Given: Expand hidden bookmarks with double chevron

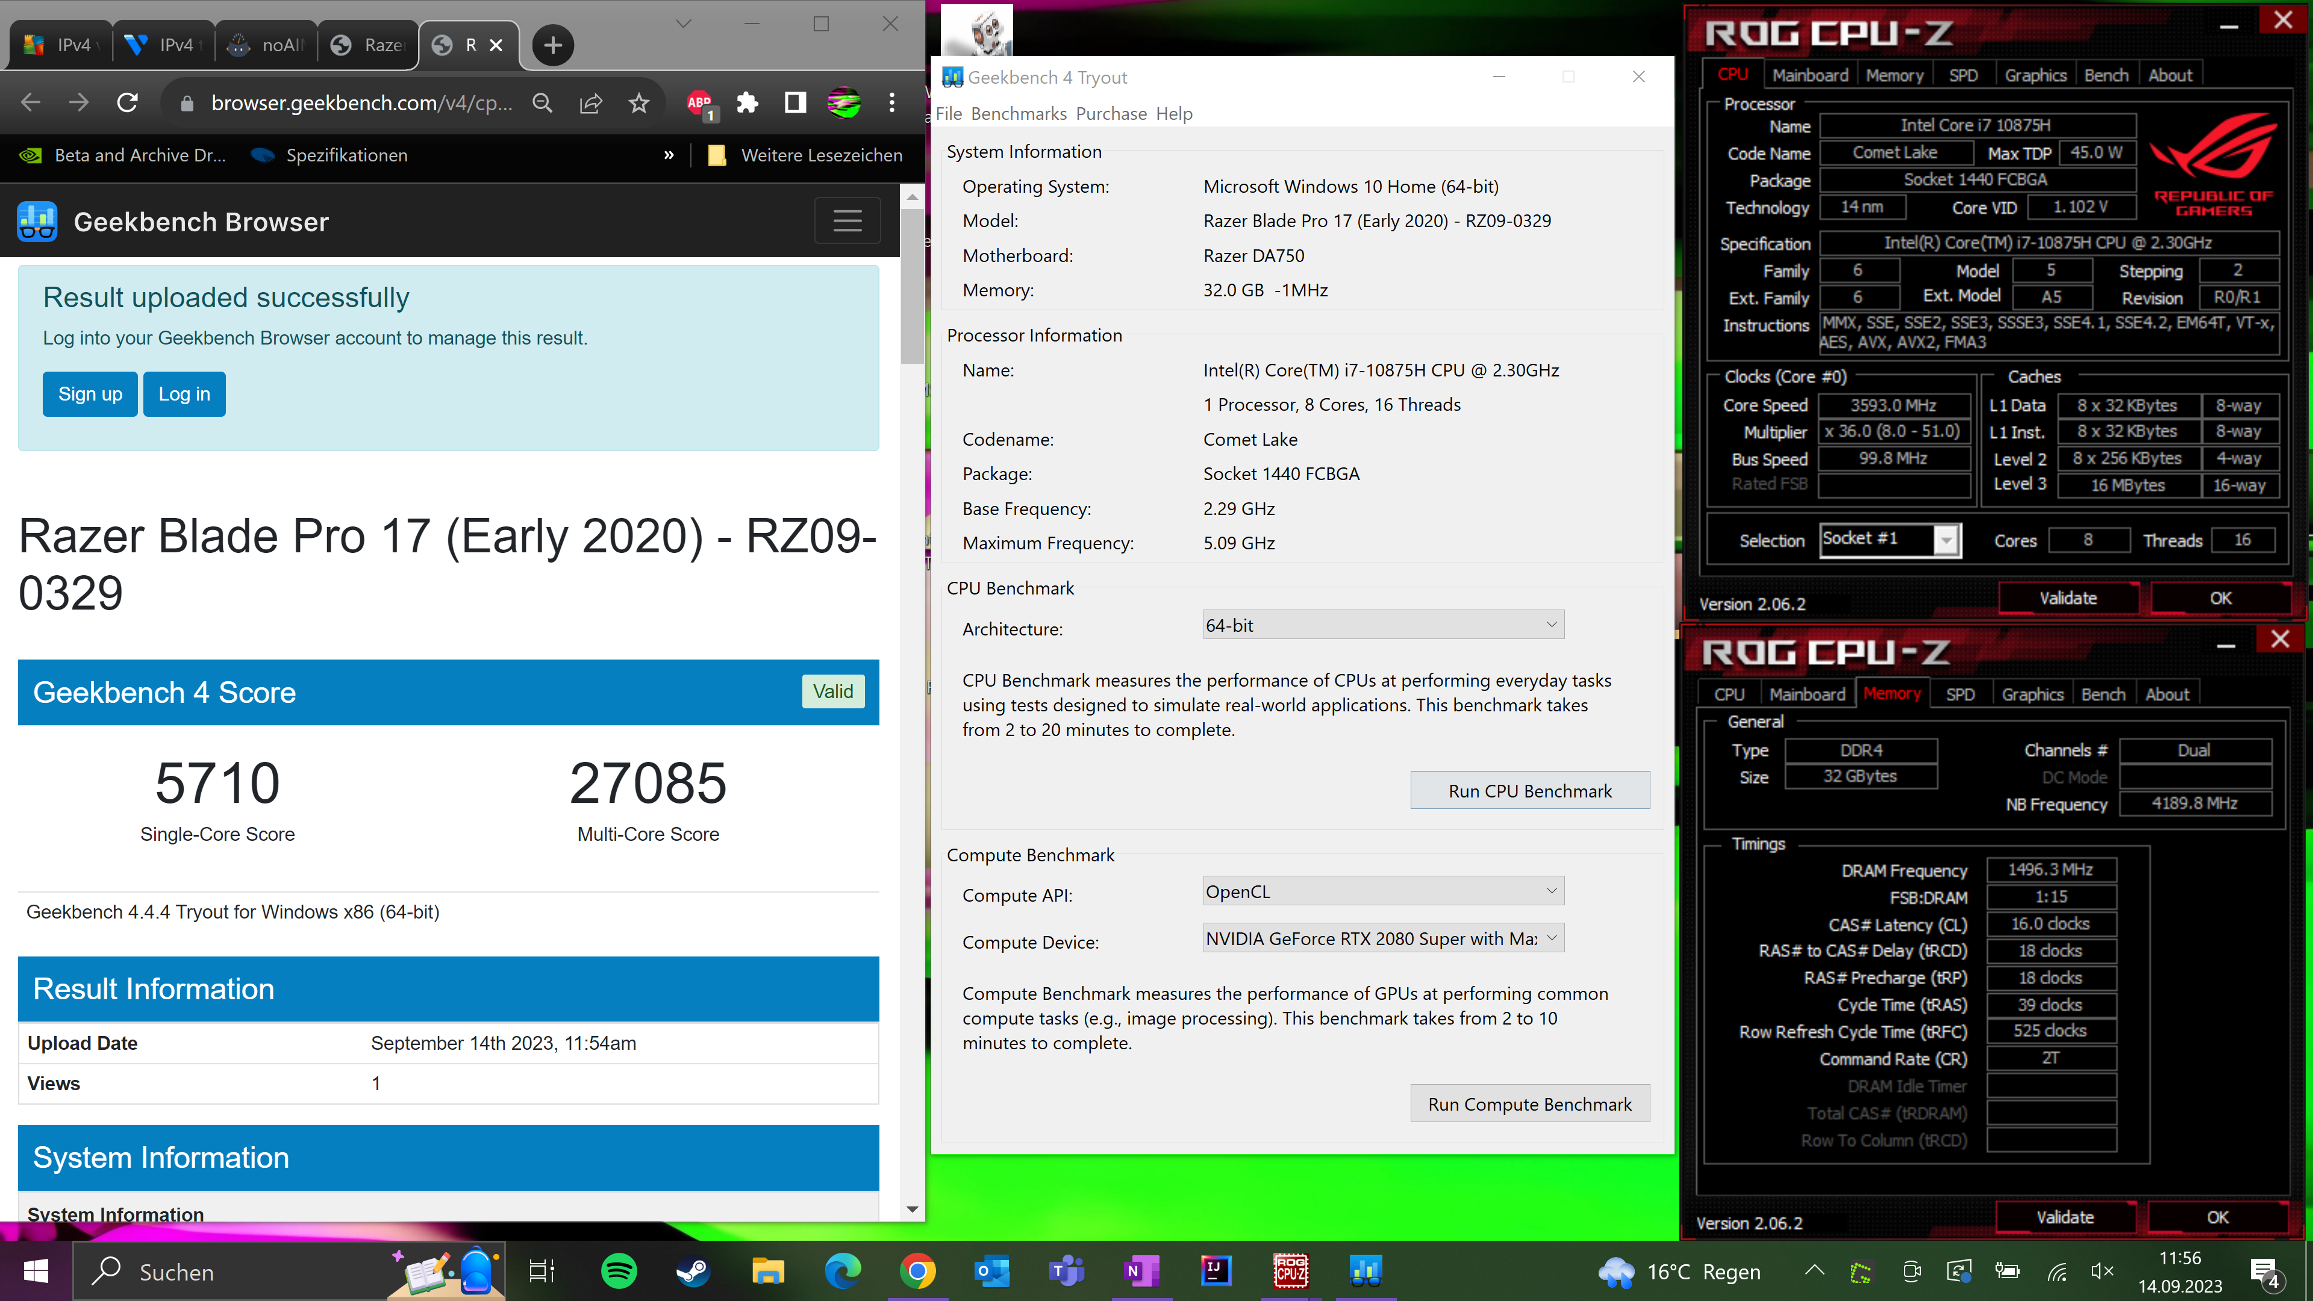Looking at the screenshot, I should [x=669, y=155].
